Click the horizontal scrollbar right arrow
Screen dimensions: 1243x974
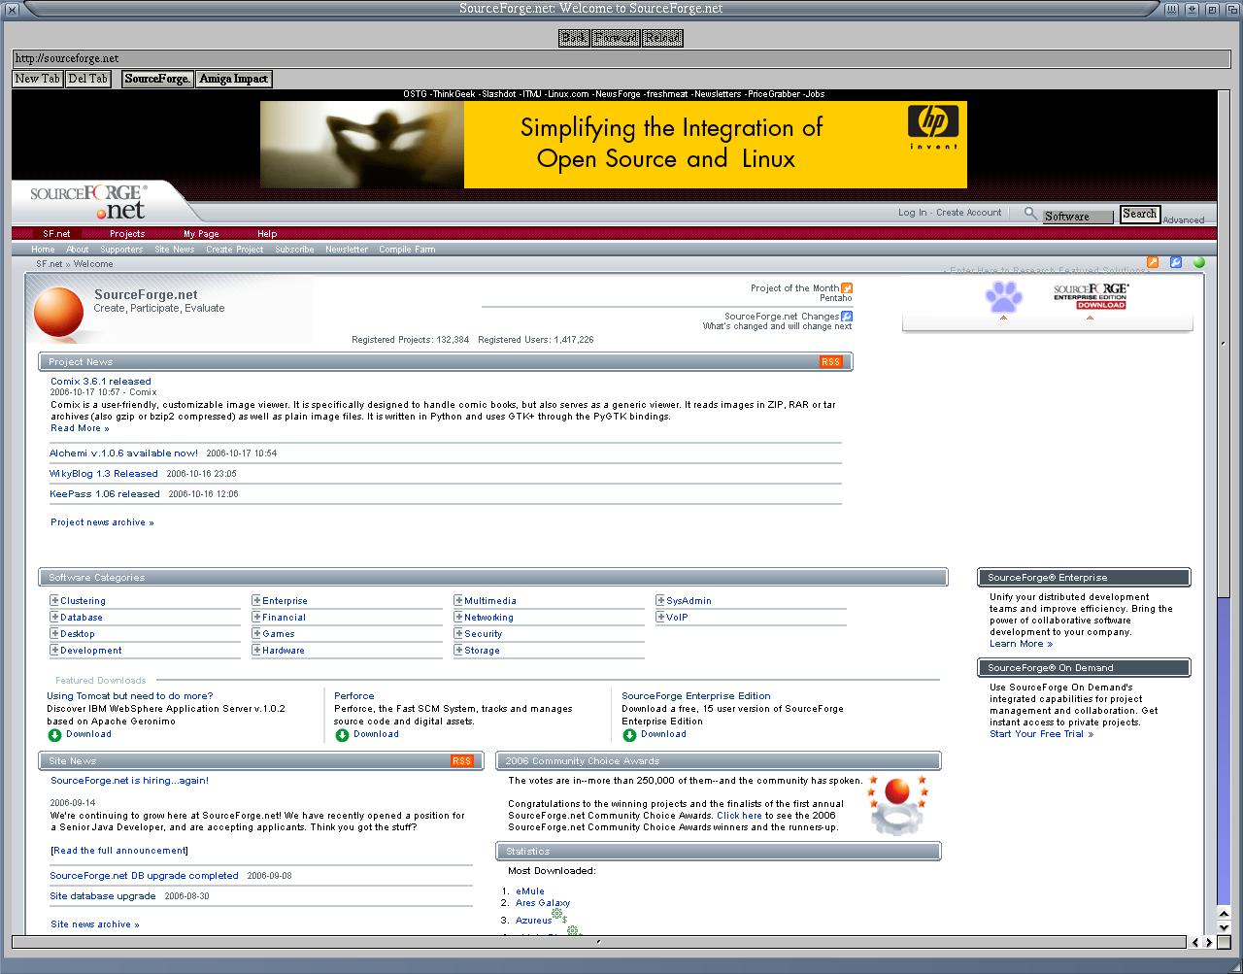[x=1209, y=942]
